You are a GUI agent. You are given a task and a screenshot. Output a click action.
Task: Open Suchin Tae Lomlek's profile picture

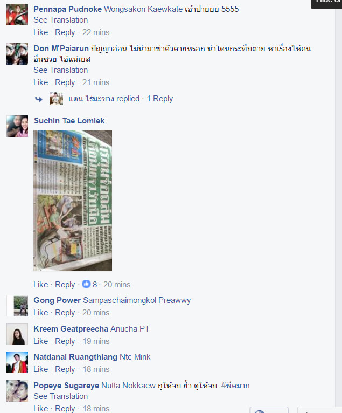point(17,126)
